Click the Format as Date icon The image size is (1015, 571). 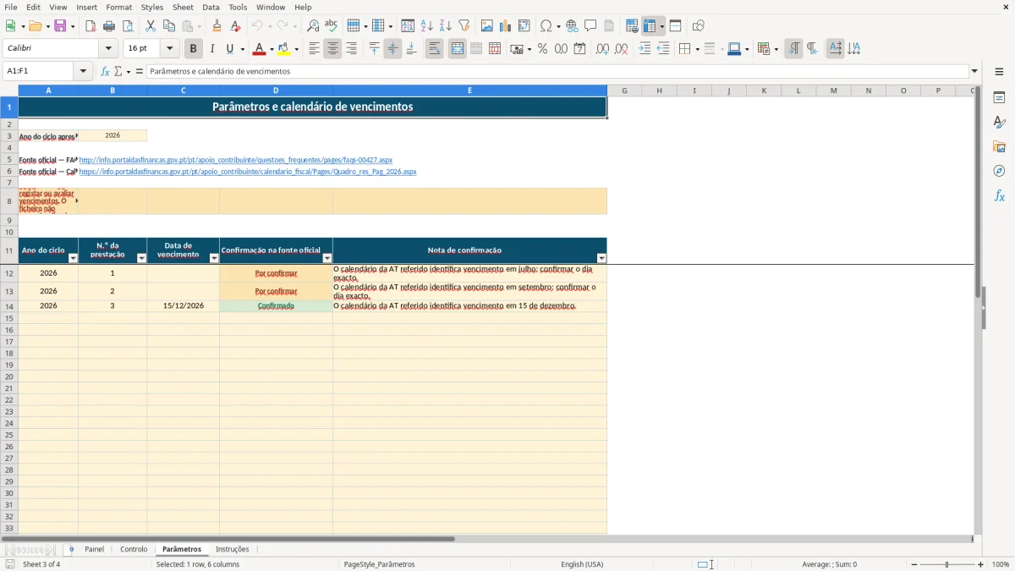point(580,49)
